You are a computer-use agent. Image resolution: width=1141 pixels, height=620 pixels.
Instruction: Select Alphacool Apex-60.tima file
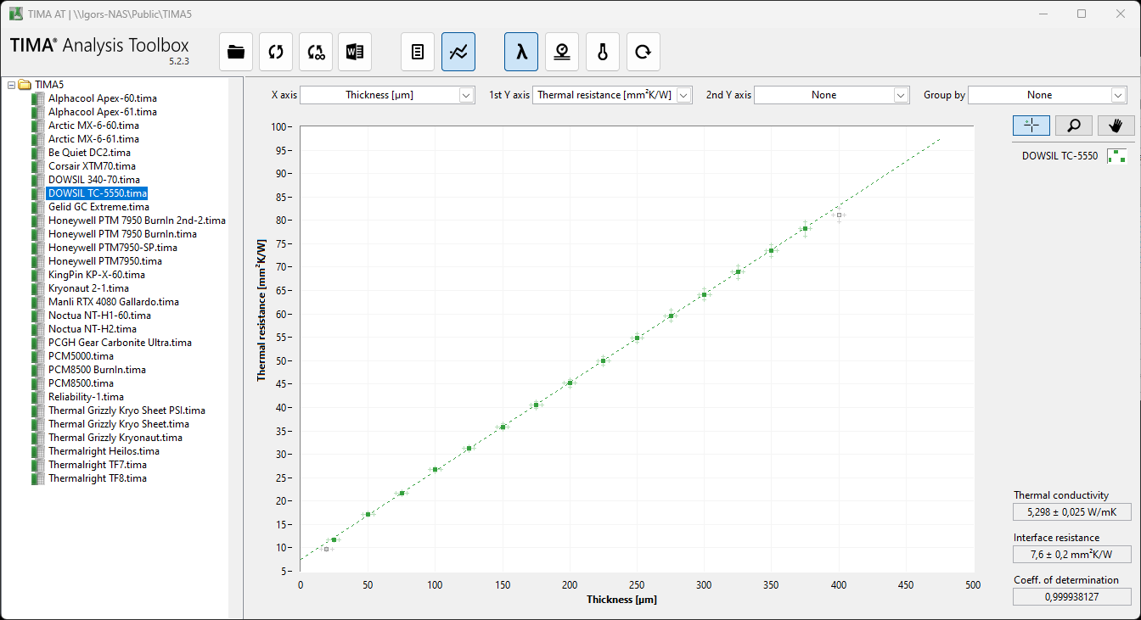click(103, 98)
